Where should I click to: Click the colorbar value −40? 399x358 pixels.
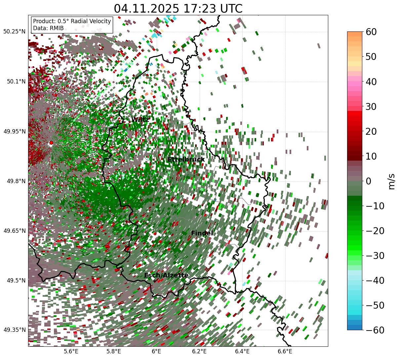(375, 281)
